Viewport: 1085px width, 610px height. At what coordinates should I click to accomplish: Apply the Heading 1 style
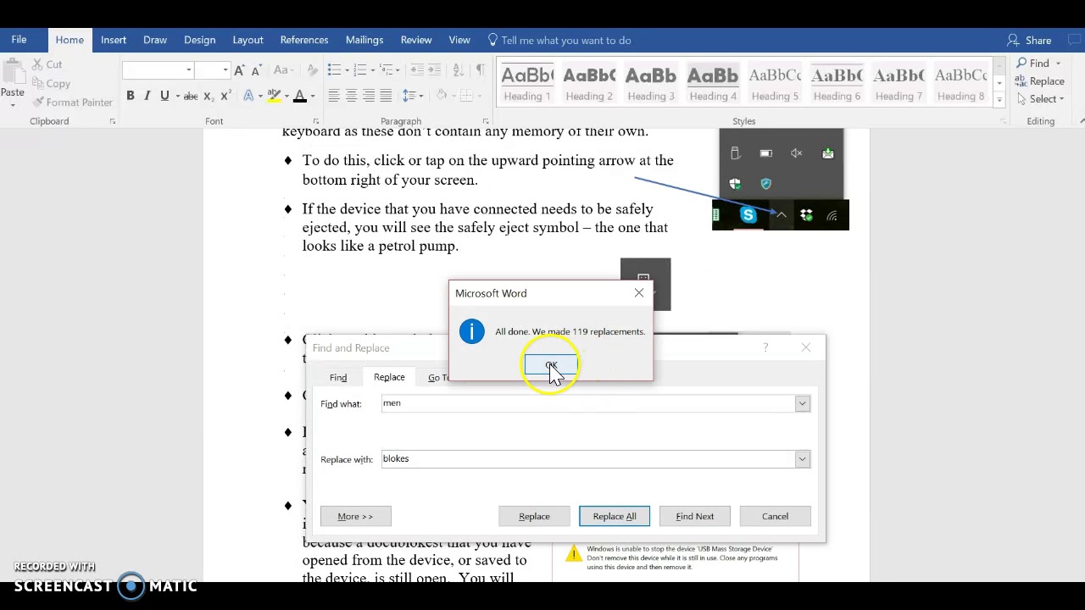tap(527, 83)
